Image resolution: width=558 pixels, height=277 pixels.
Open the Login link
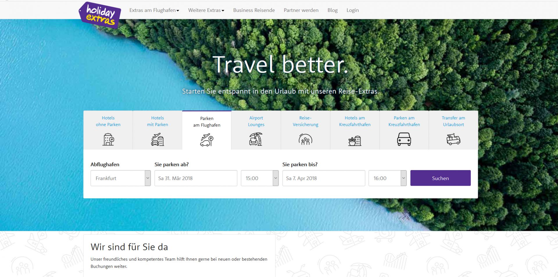click(353, 10)
